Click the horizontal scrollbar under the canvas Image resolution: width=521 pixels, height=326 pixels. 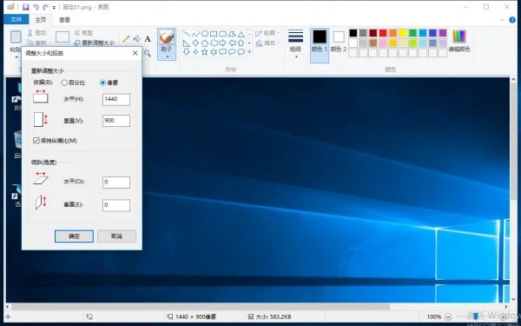click(x=201, y=306)
